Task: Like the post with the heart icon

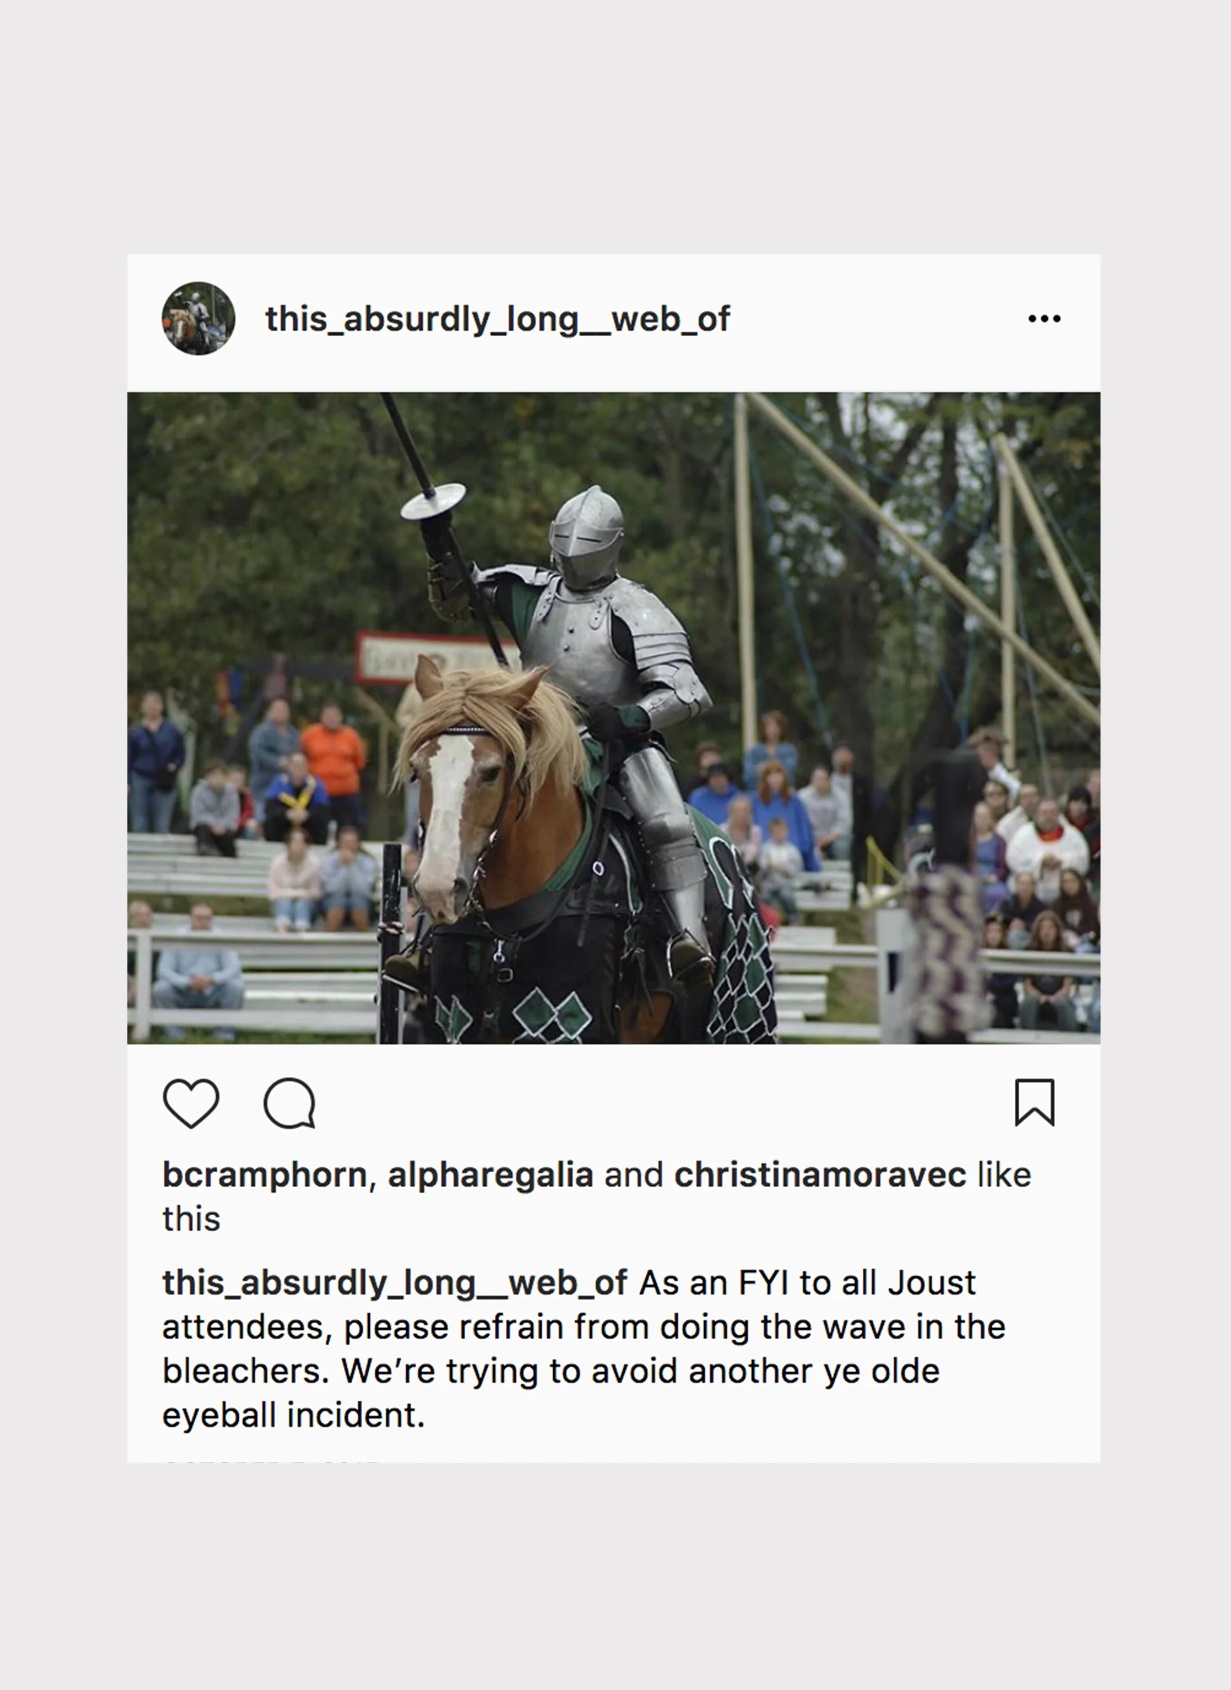Action: [x=191, y=1103]
